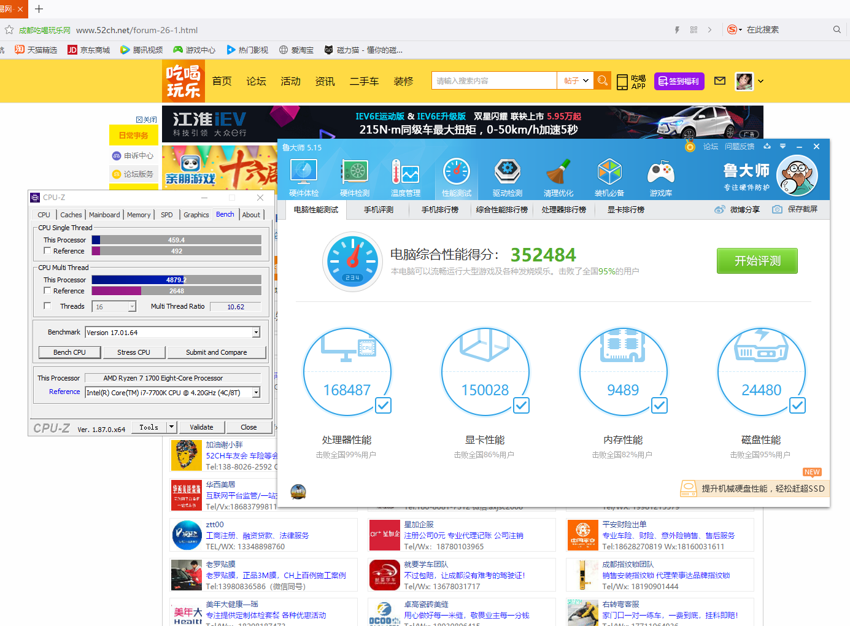Open 鲁大师 menu triangle icon in title bar
Image resolution: width=850 pixels, height=626 pixels.
pyautogui.click(x=782, y=147)
